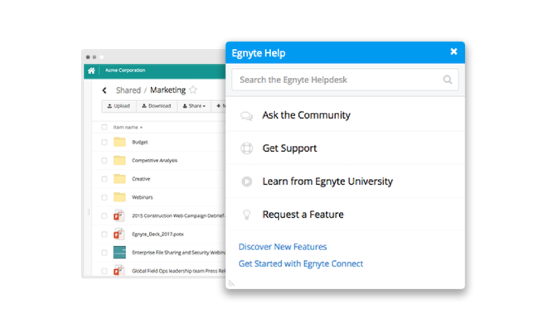Screen dimensions: 549x330
Task: Open file 2015 Construction Web Campaign Debrief
Action: (178, 216)
